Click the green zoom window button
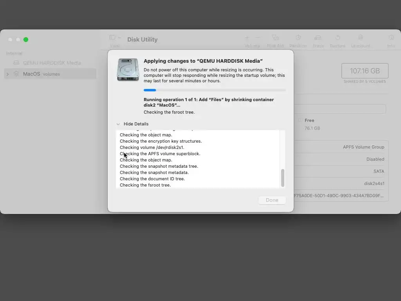The image size is (401, 301). tap(26, 40)
